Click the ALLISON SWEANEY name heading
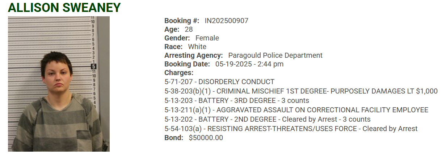Image resolution: width=442 pixels, height=156 pixels. (x=64, y=8)
